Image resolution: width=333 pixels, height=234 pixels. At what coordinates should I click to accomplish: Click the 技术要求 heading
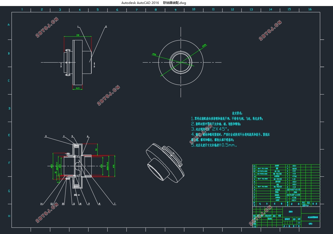237,113
